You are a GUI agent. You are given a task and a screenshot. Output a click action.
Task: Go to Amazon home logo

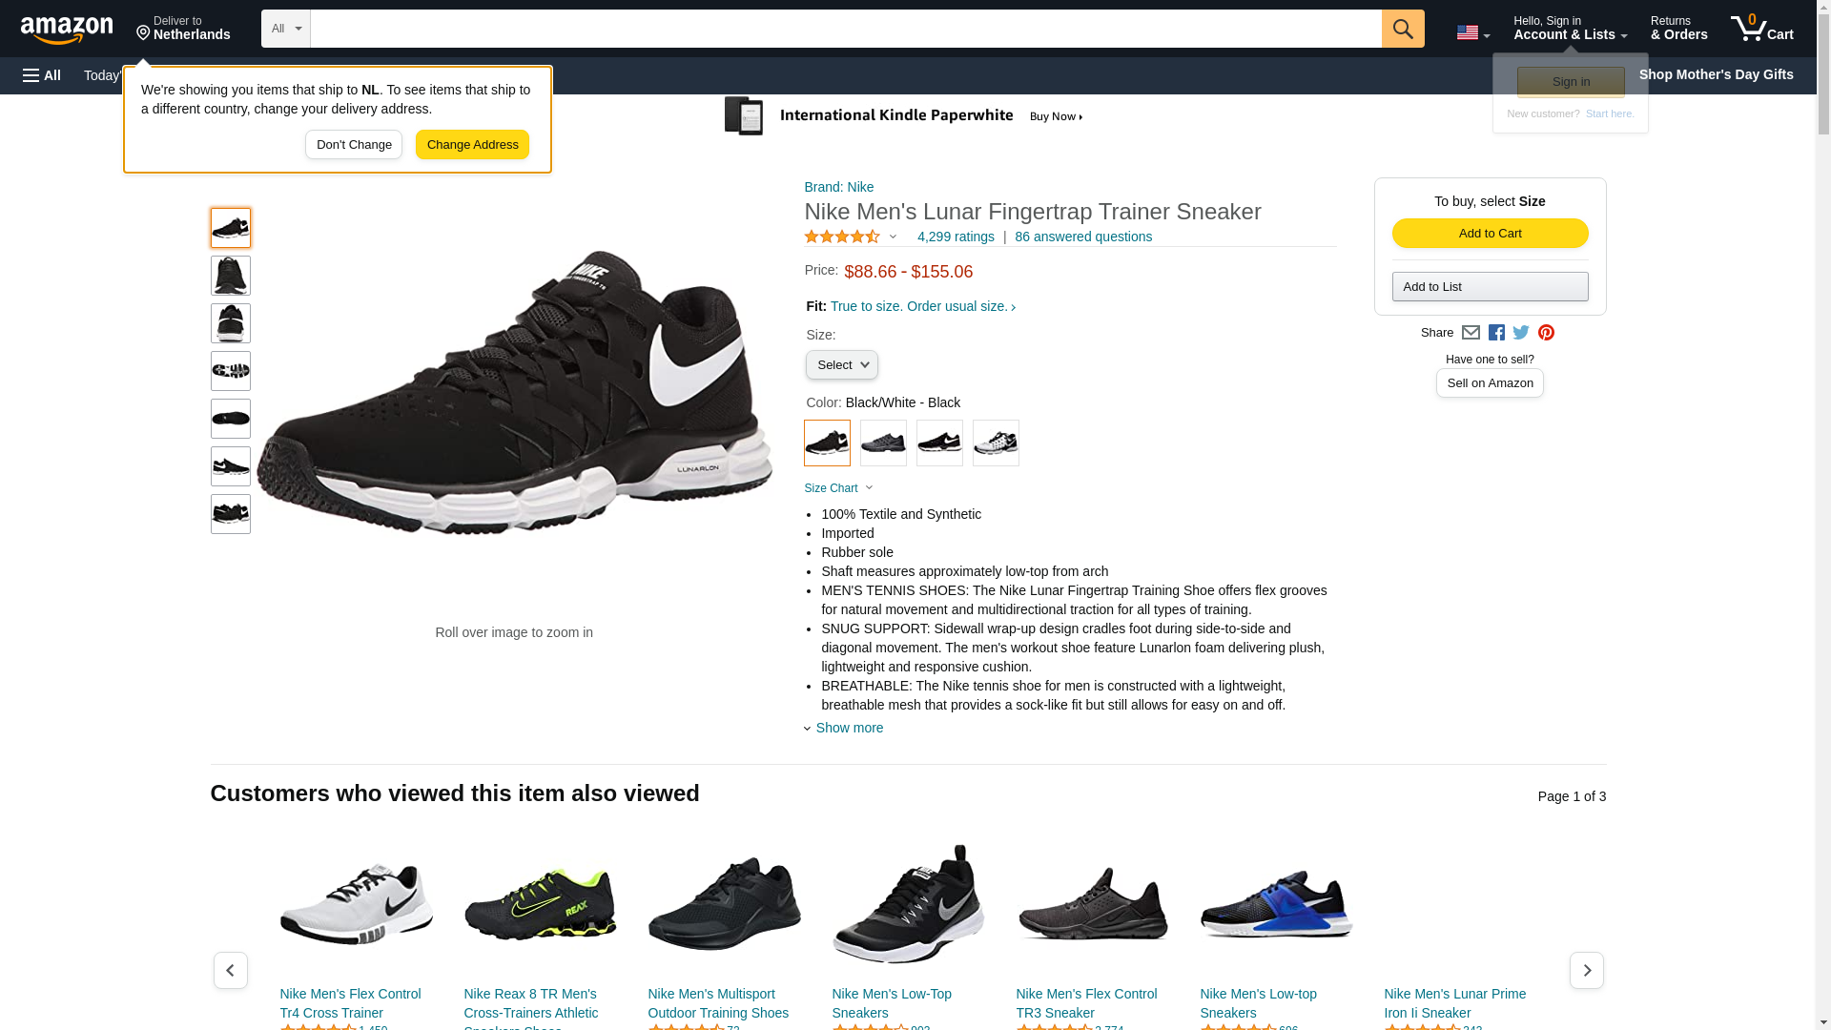point(67,30)
